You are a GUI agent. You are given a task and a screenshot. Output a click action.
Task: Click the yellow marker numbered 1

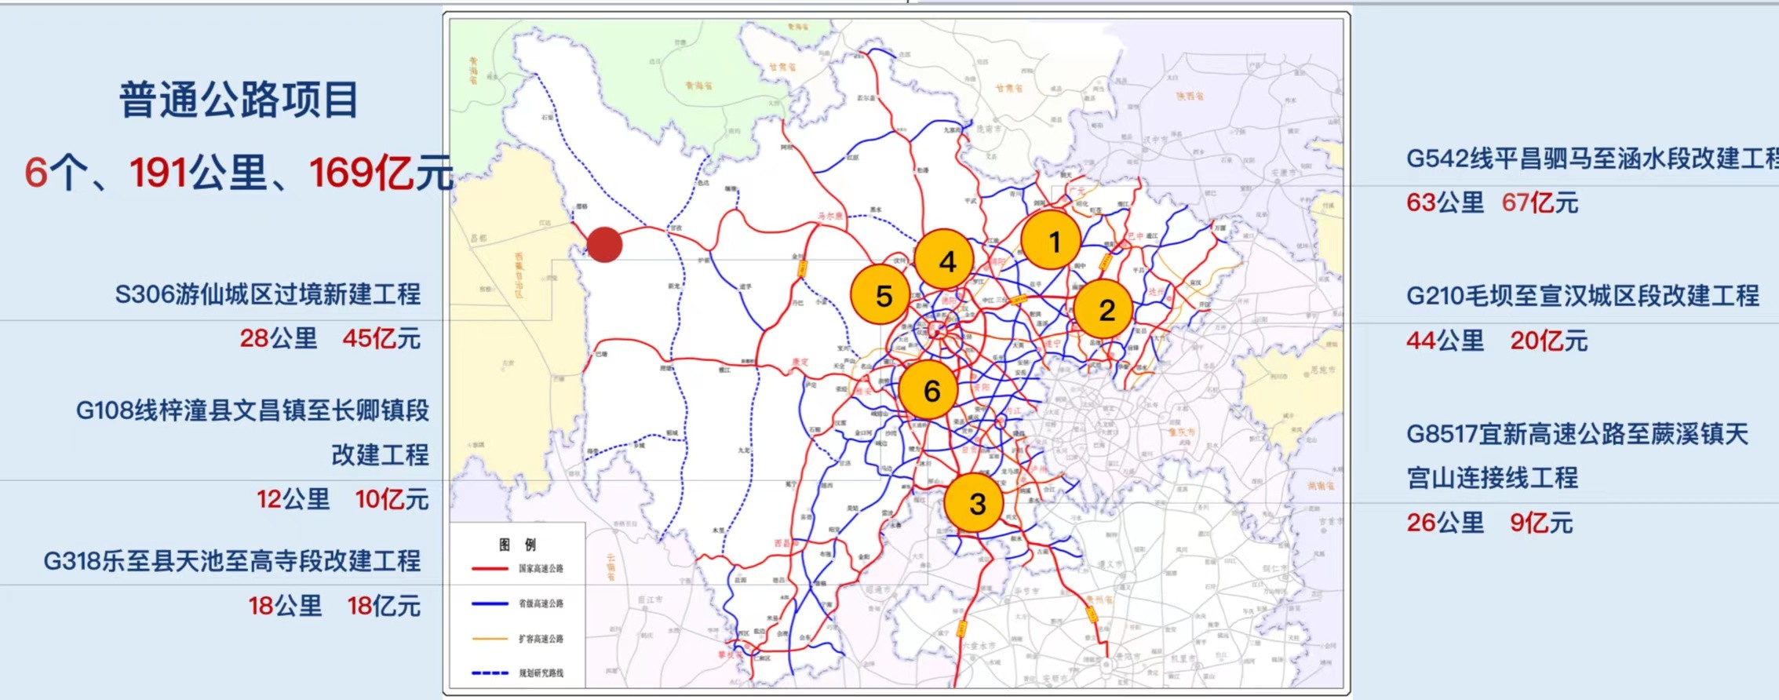pyautogui.click(x=1051, y=241)
